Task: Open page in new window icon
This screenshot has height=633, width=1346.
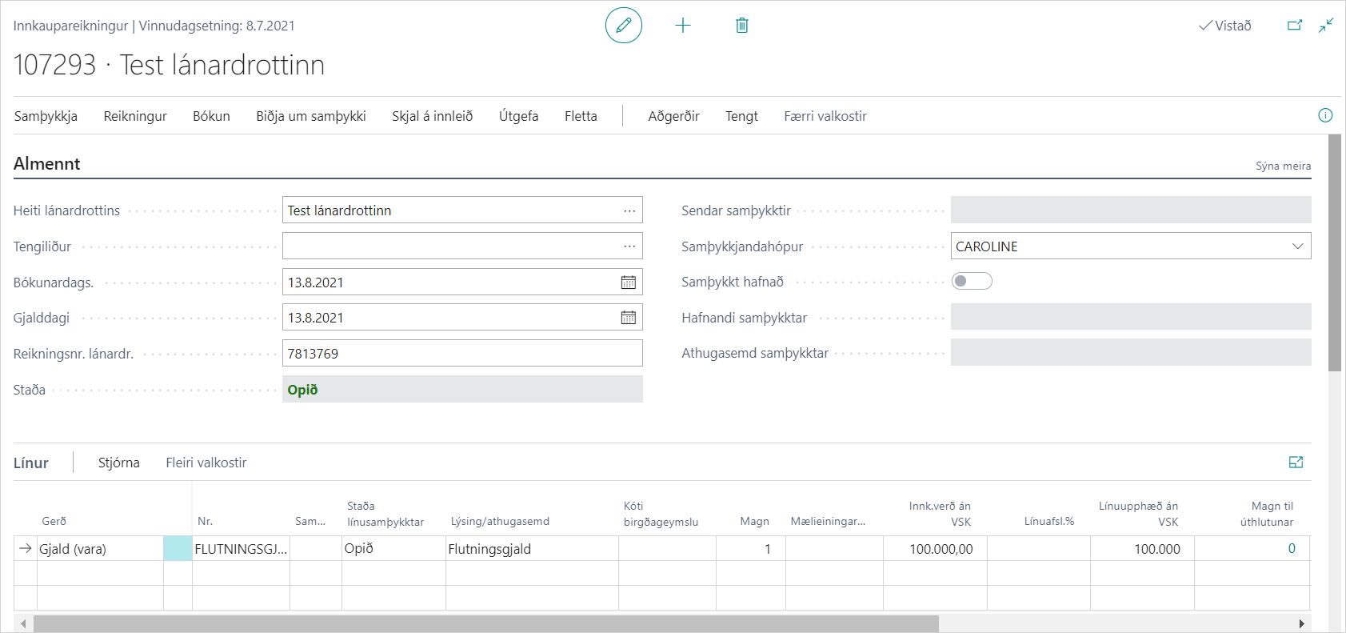Action: click(x=1294, y=26)
